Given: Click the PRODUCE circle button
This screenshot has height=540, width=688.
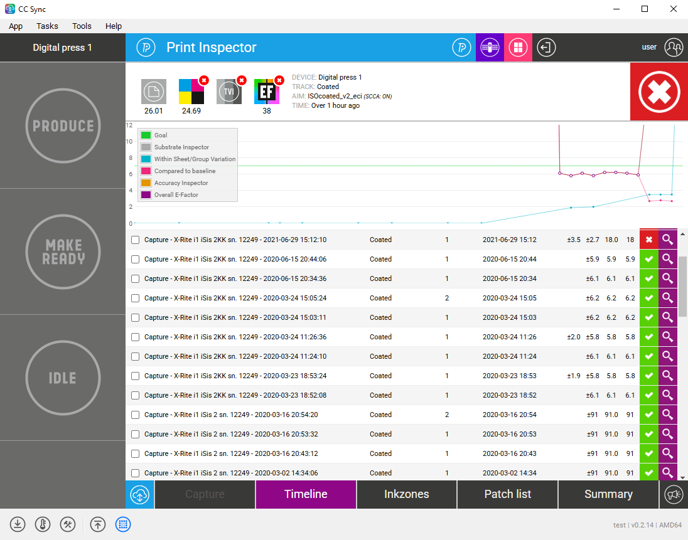Looking at the screenshot, I should click(63, 126).
